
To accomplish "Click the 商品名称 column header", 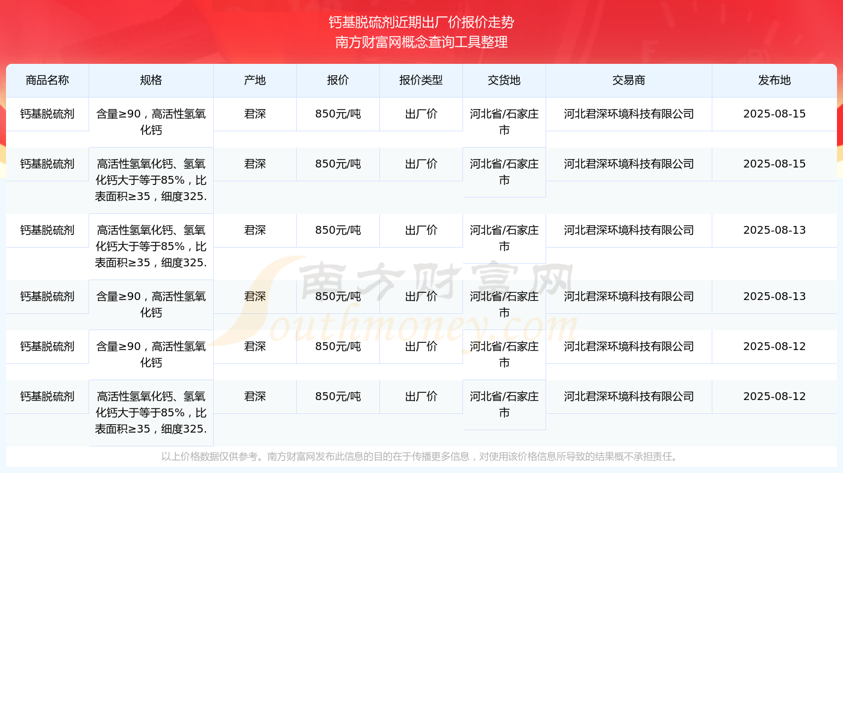I will (x=48, y=81).
